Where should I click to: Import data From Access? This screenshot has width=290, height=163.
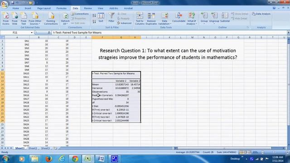[6, 19]
